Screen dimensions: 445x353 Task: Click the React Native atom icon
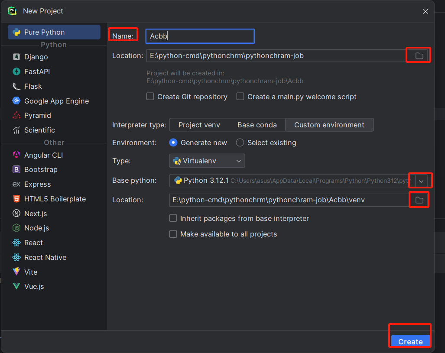pos(16,257)
